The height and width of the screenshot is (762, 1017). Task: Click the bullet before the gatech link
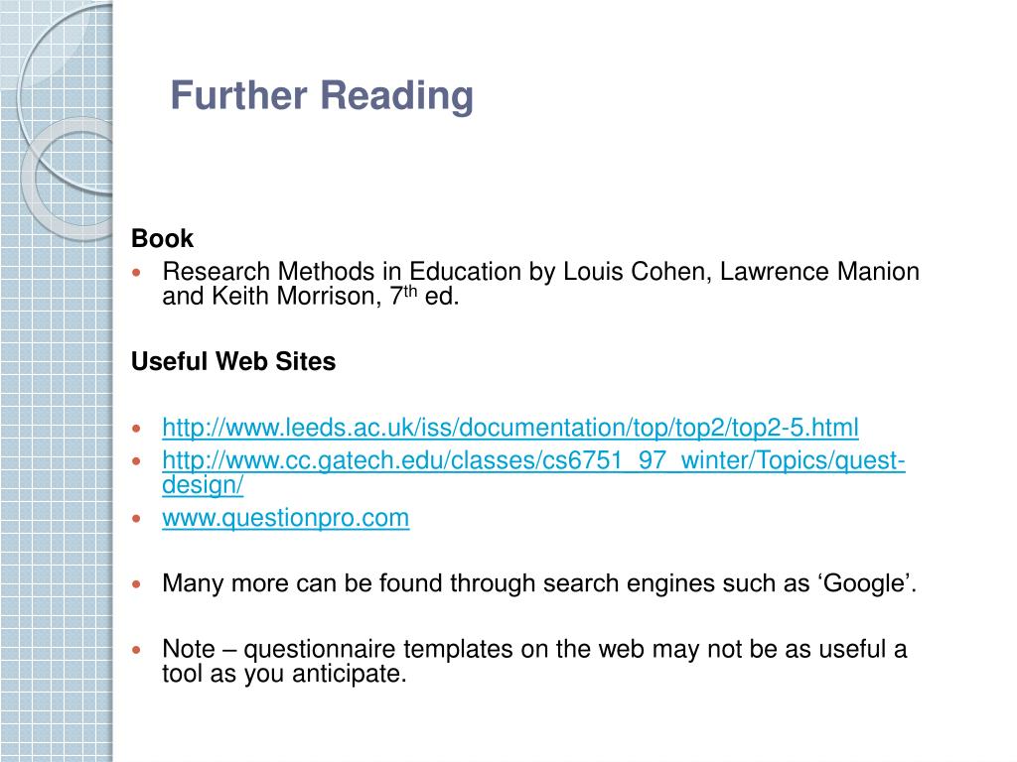[x=136, y=461]
